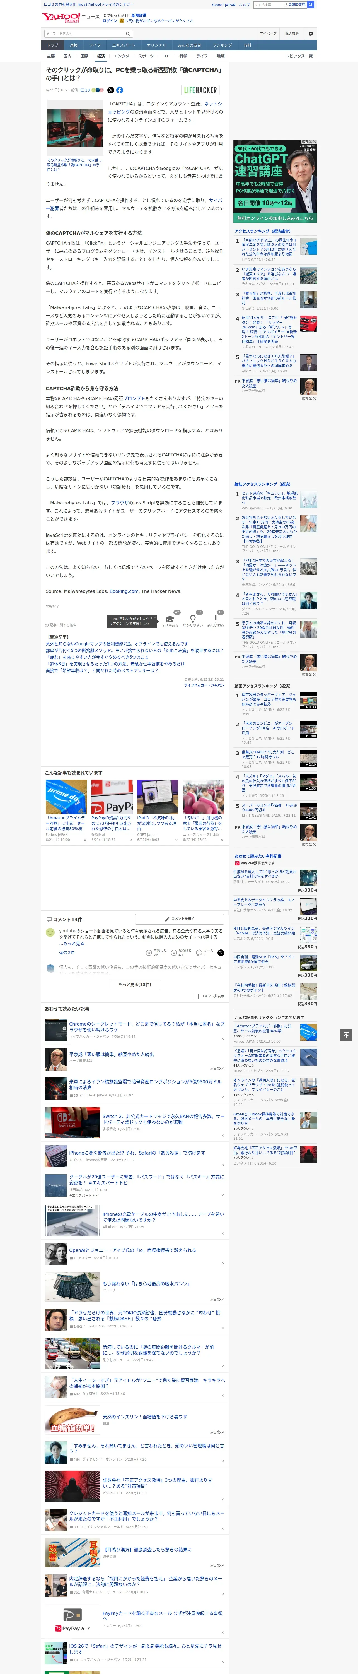Open OpenAIとジョニー・アイブ氏 io article
This screenshot has height=1674, width=358.
pos(132,1250)
